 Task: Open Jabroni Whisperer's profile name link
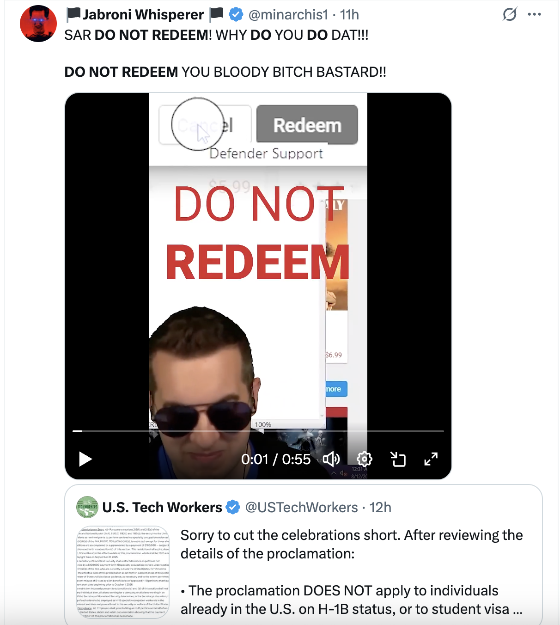[144, 14]
